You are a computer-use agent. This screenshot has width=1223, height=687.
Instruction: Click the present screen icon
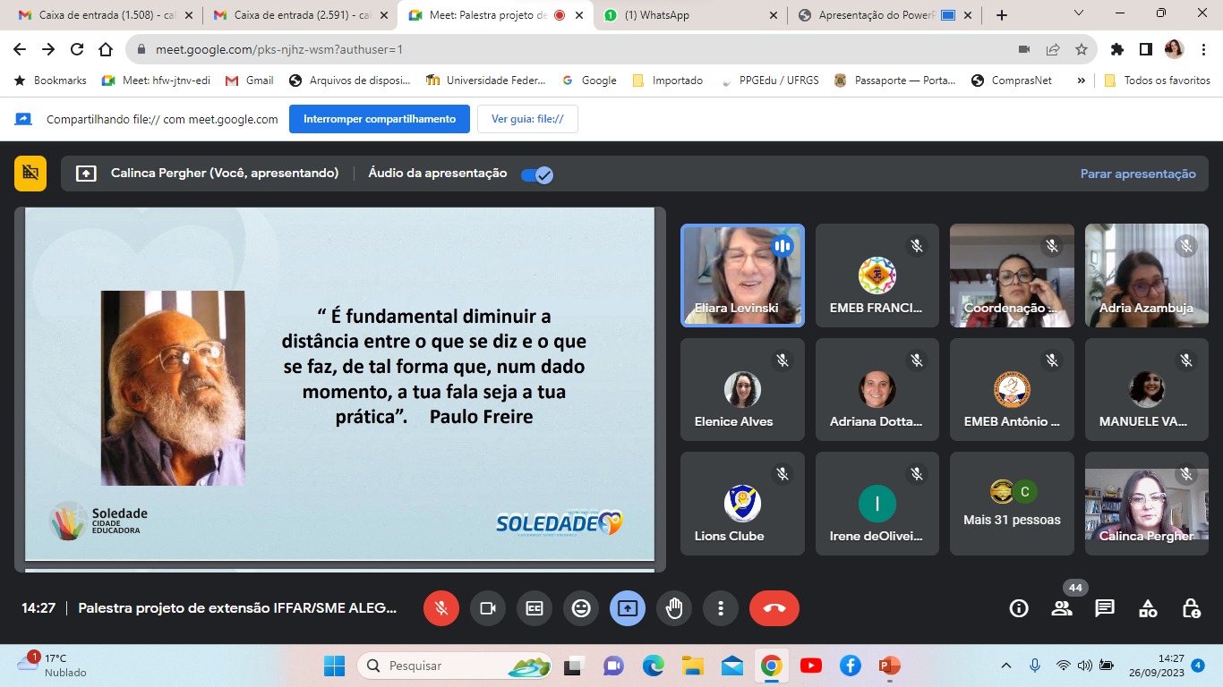(628, 608)
